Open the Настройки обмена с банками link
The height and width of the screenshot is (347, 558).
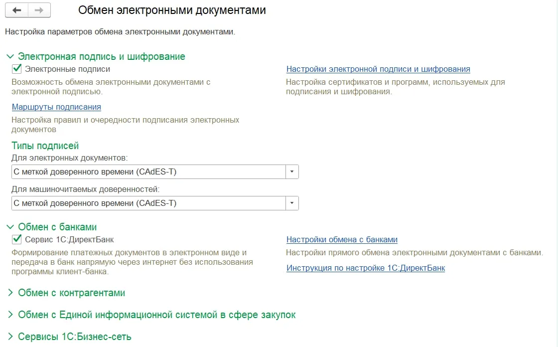342,240
